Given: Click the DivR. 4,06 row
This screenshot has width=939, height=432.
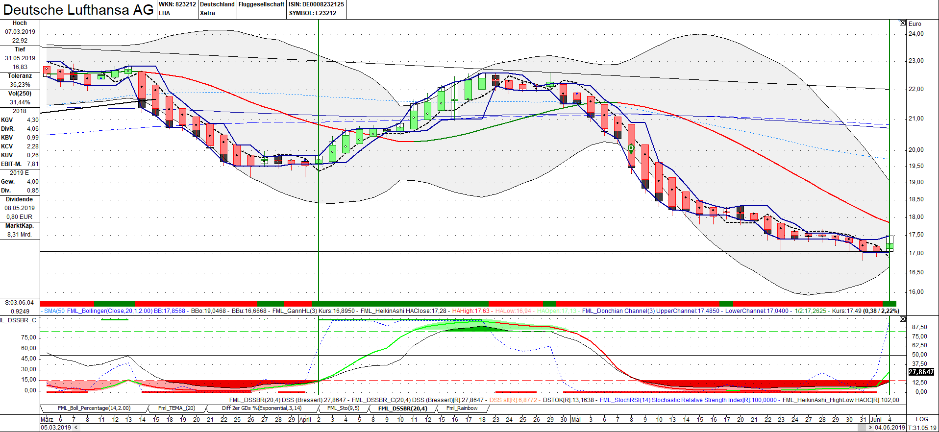Looking at the screenshot, I should [x=20, y=128].
